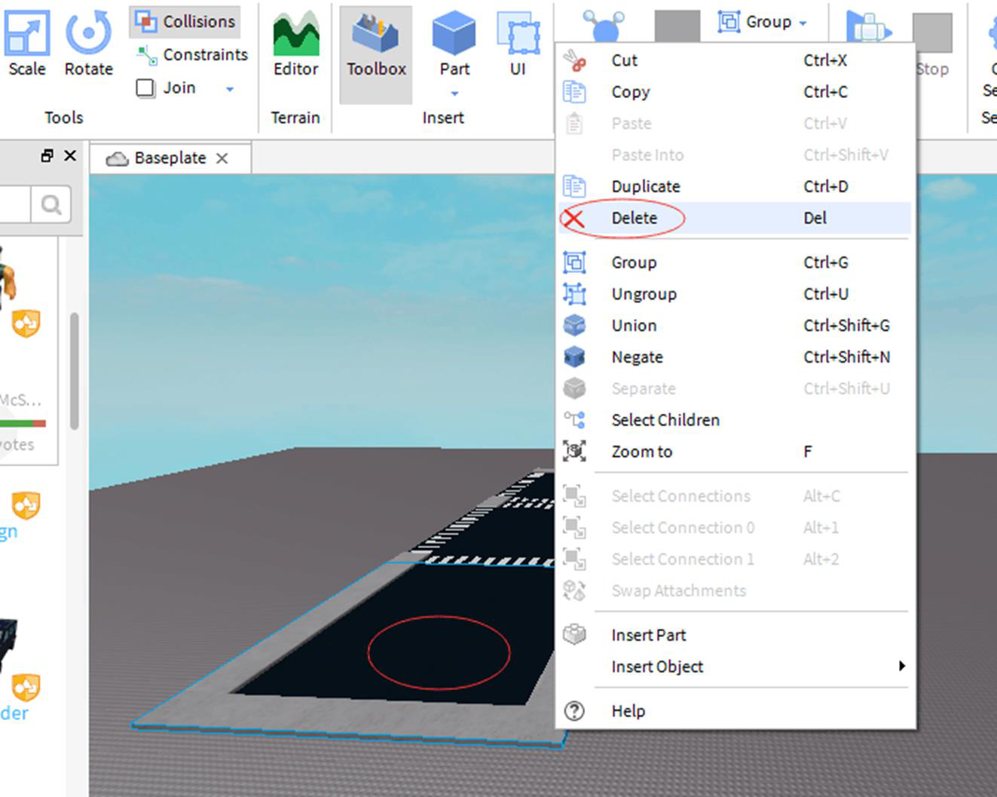Choose Copy from context menu

click(x=735, y=92)
